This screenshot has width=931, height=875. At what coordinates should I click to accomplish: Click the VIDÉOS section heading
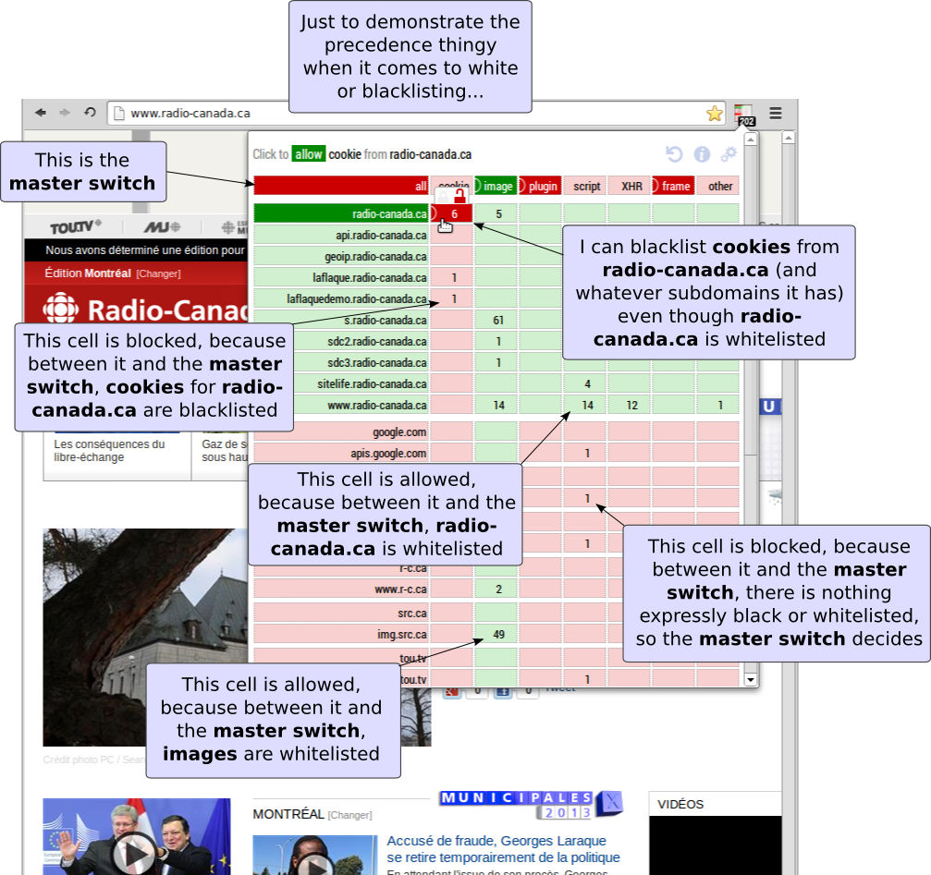(x=680, y=805)
